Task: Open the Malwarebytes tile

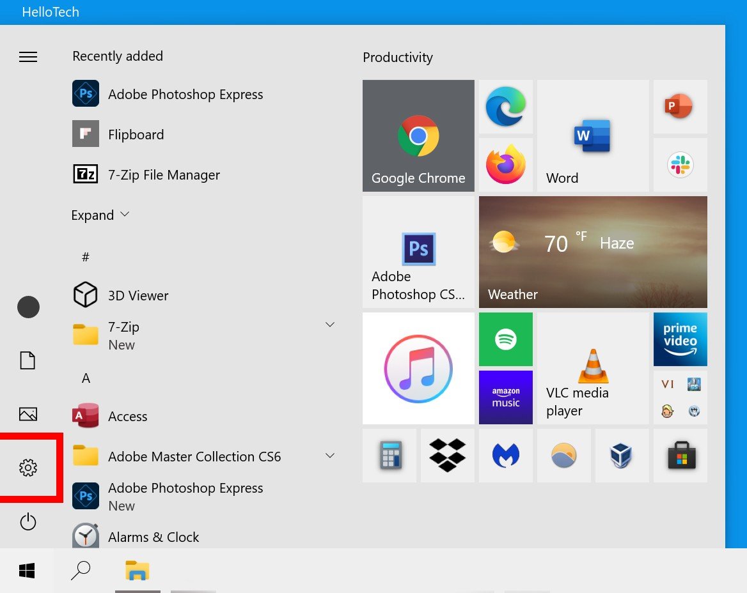Action: coord(505,456)
